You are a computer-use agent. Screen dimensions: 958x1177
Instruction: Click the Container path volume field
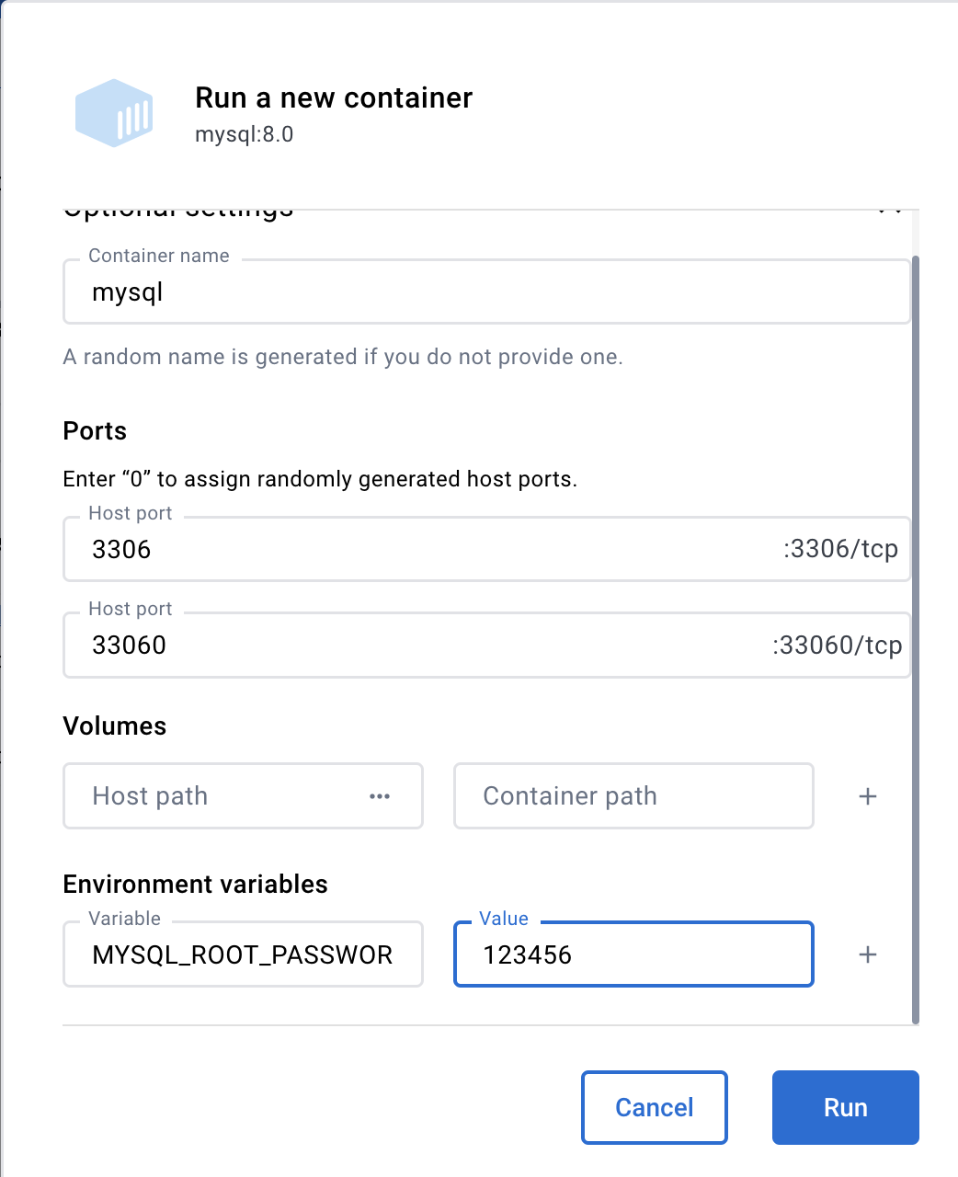[633, 795]
